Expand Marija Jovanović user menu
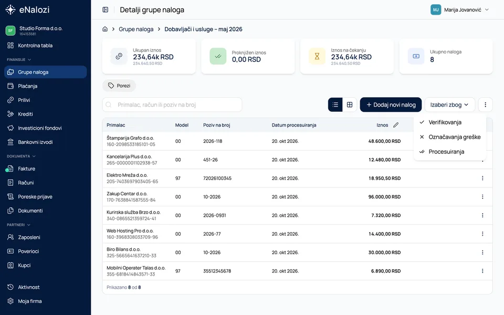The width and height of the screenshot is (504, 315). click(x=460, y=9)
